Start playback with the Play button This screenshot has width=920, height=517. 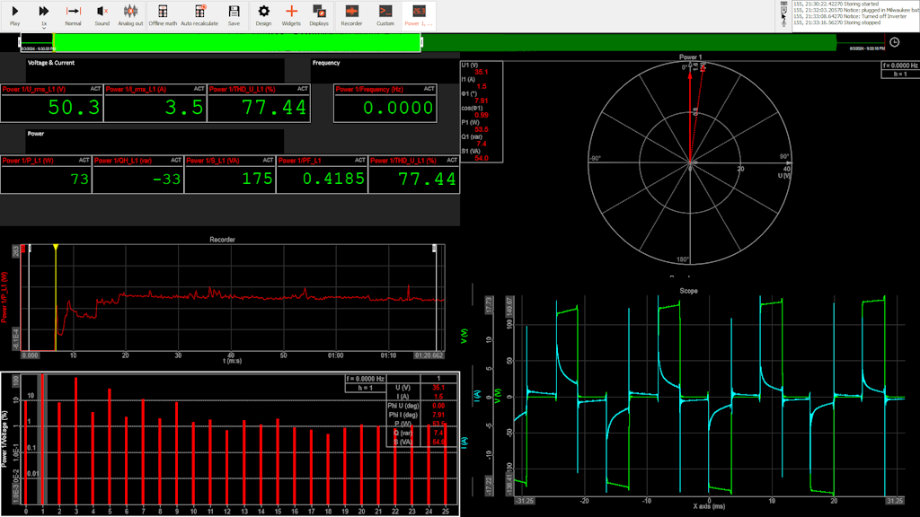(14, 15)
